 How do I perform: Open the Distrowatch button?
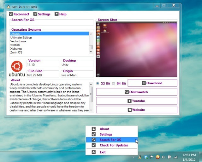point(137,92)
